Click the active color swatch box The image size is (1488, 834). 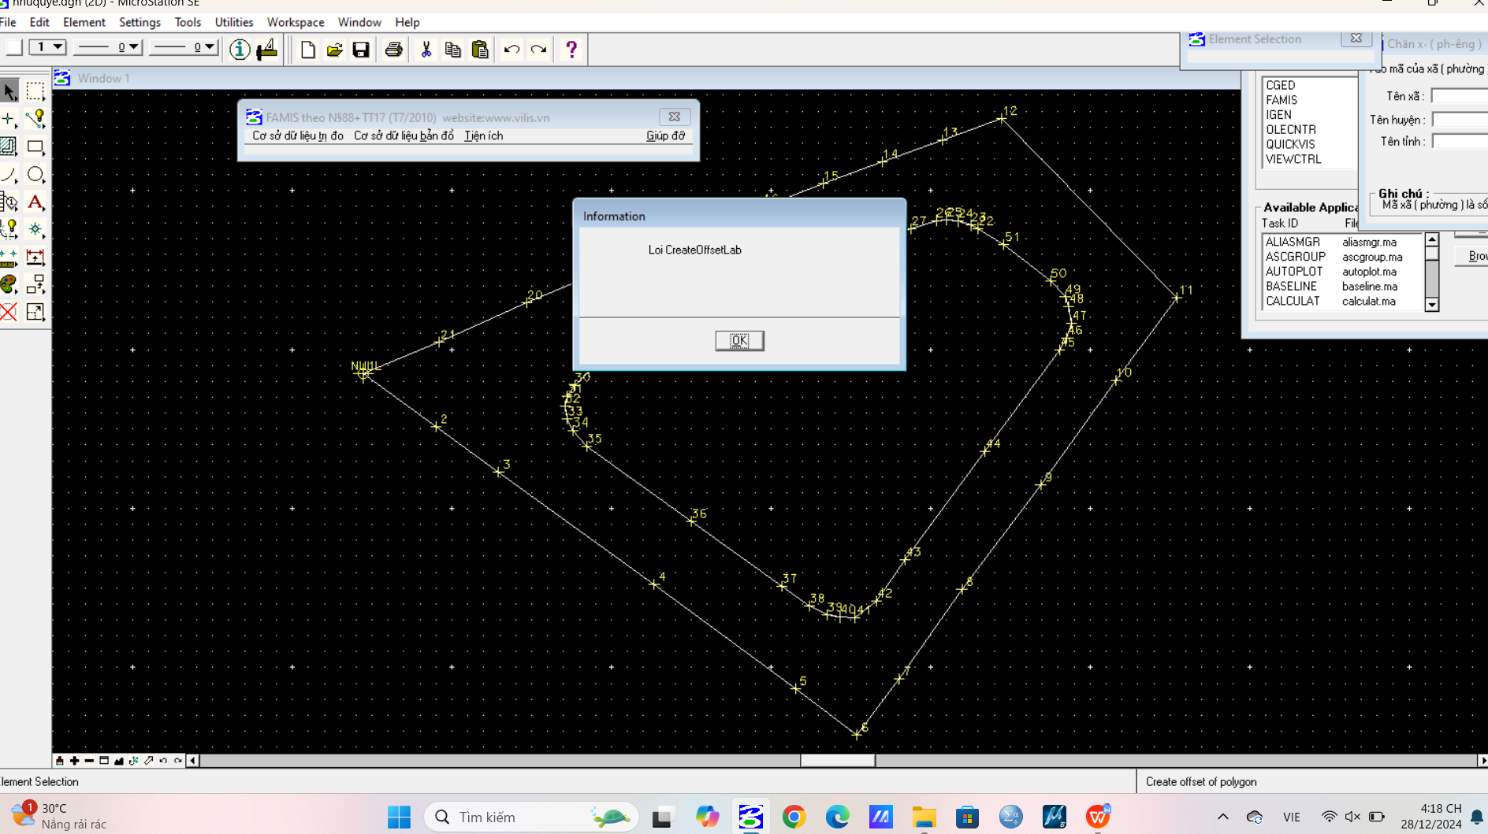[x=14, y=47]
